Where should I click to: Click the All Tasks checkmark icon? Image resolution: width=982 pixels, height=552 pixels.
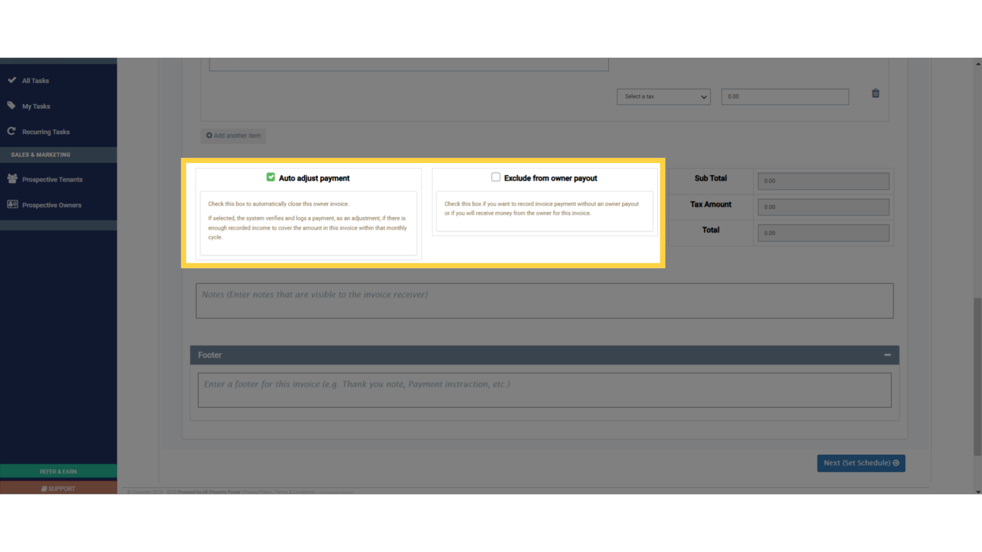12,80
